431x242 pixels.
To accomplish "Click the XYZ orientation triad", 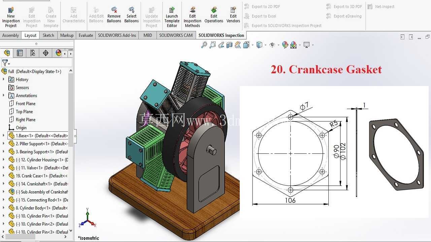I will point(87,218).
